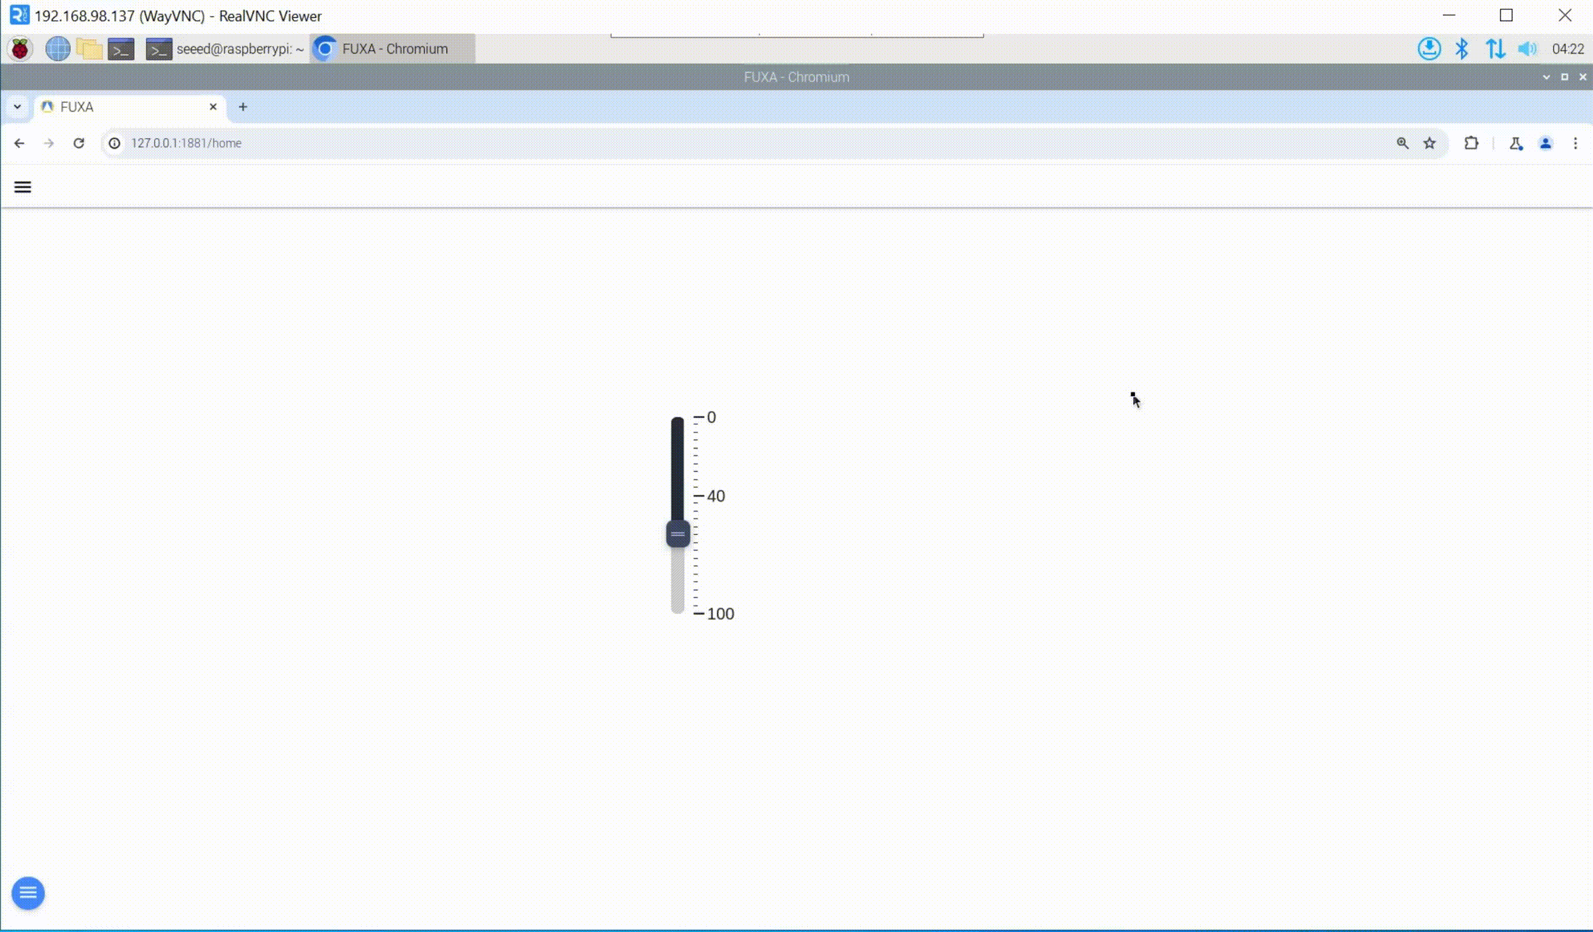Image resolution: width=1593 pixels, height=932 pixels.
Task: Open the web browser globe icon
Action: (x=58, y=49)
